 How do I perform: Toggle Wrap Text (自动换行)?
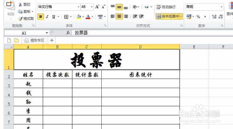pyautogui.click(x=166, y=7)
